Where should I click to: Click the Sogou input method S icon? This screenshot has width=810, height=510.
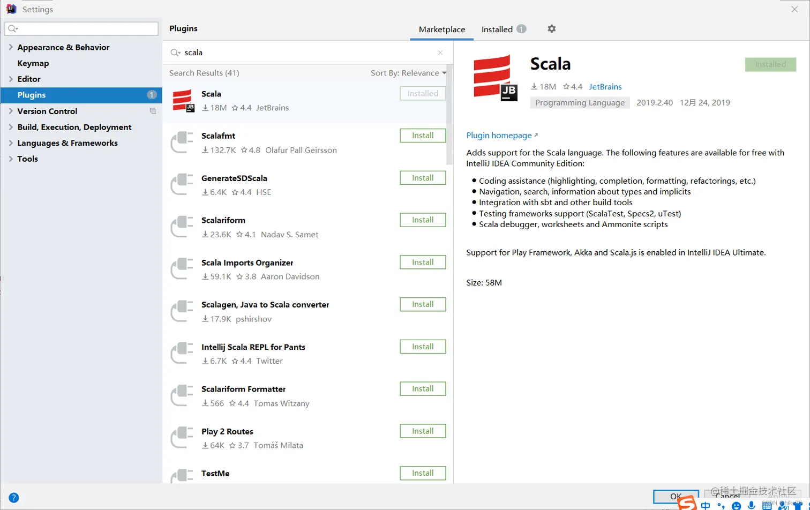687,504
